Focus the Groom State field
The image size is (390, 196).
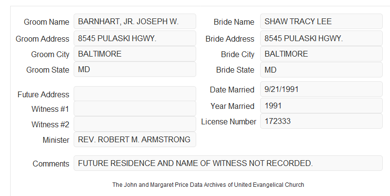(x=135, y=69)
